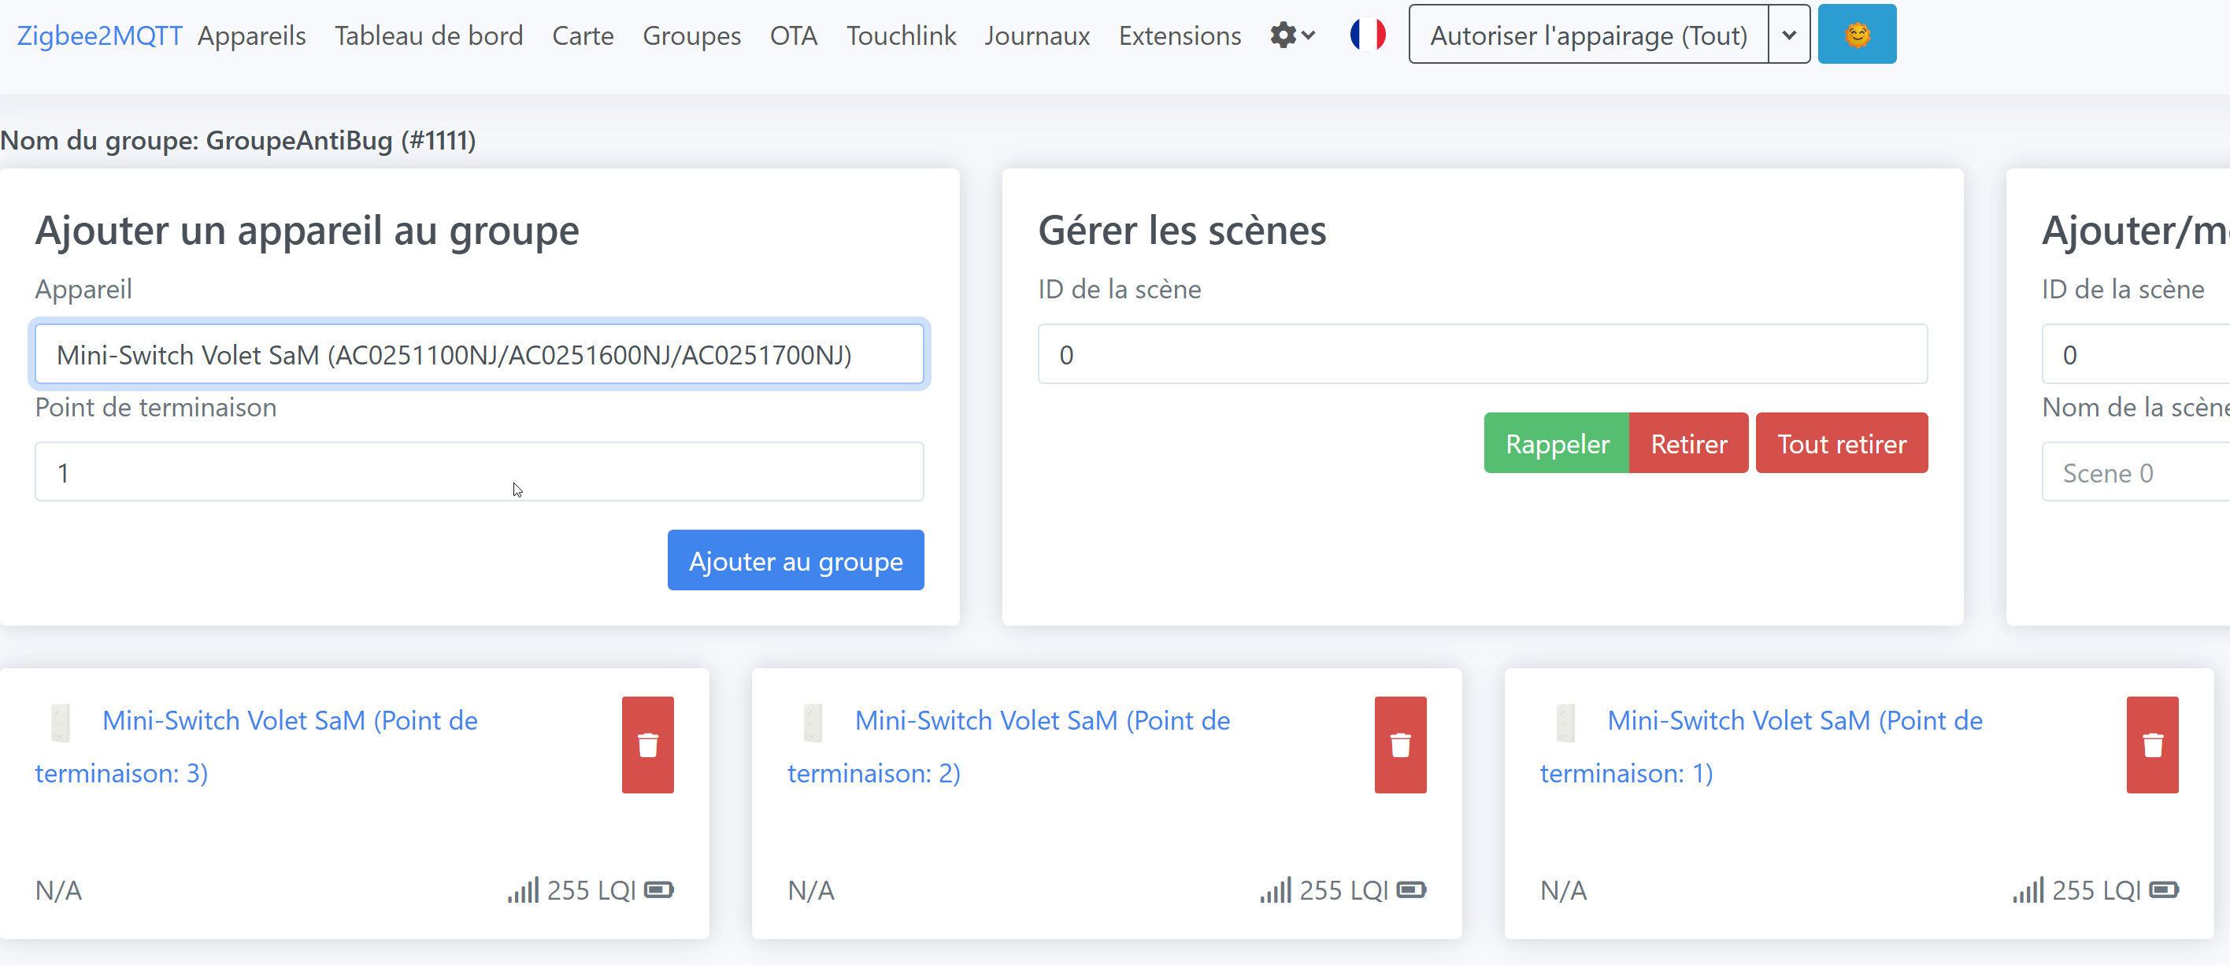2230x965 pixels.
Task: Click 255 LQI value on endpoint 3 card
Action: 591,890
